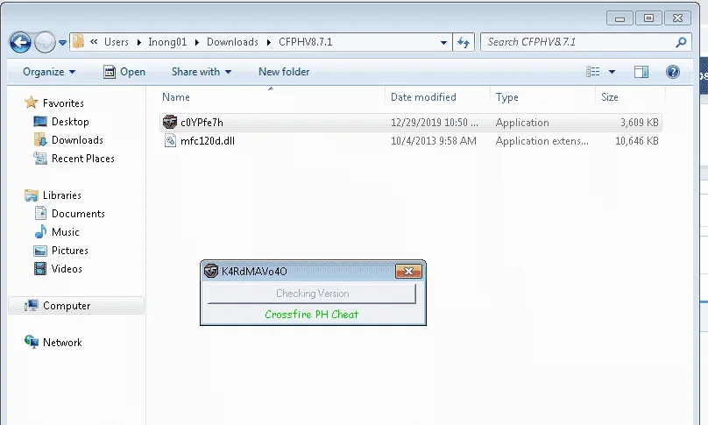Select Network in the navigation pane

pos(62,344)
